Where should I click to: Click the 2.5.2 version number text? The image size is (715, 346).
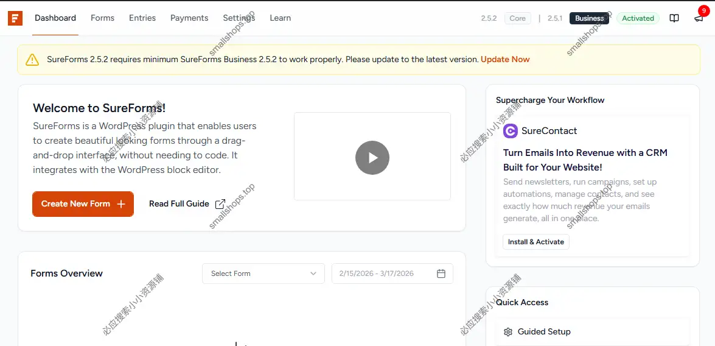[489, 18]
